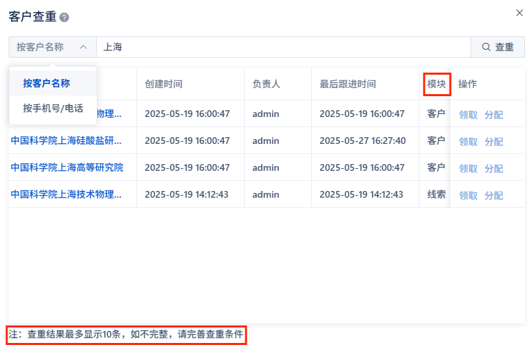
Task: Close the 客户查重 dialog
Action: pos(519,13)
